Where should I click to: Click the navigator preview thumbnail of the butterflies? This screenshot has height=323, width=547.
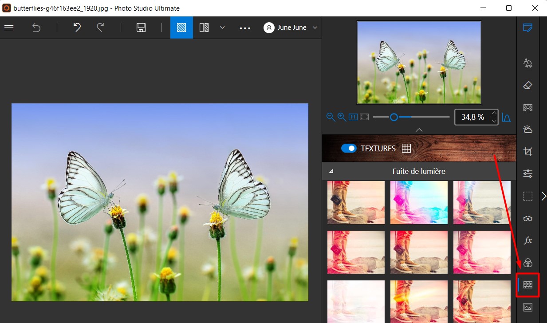pyautogui.click(x=419, y=63)
